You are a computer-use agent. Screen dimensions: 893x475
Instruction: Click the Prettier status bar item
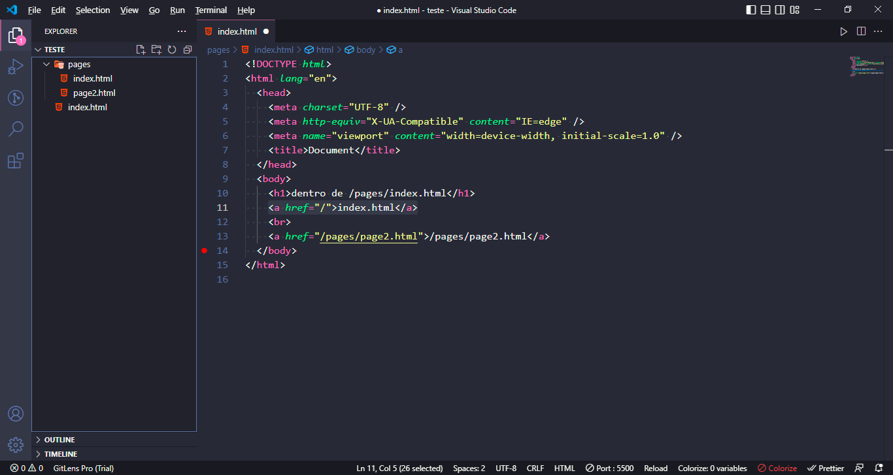pyautogui.click(x=826, y=468)
